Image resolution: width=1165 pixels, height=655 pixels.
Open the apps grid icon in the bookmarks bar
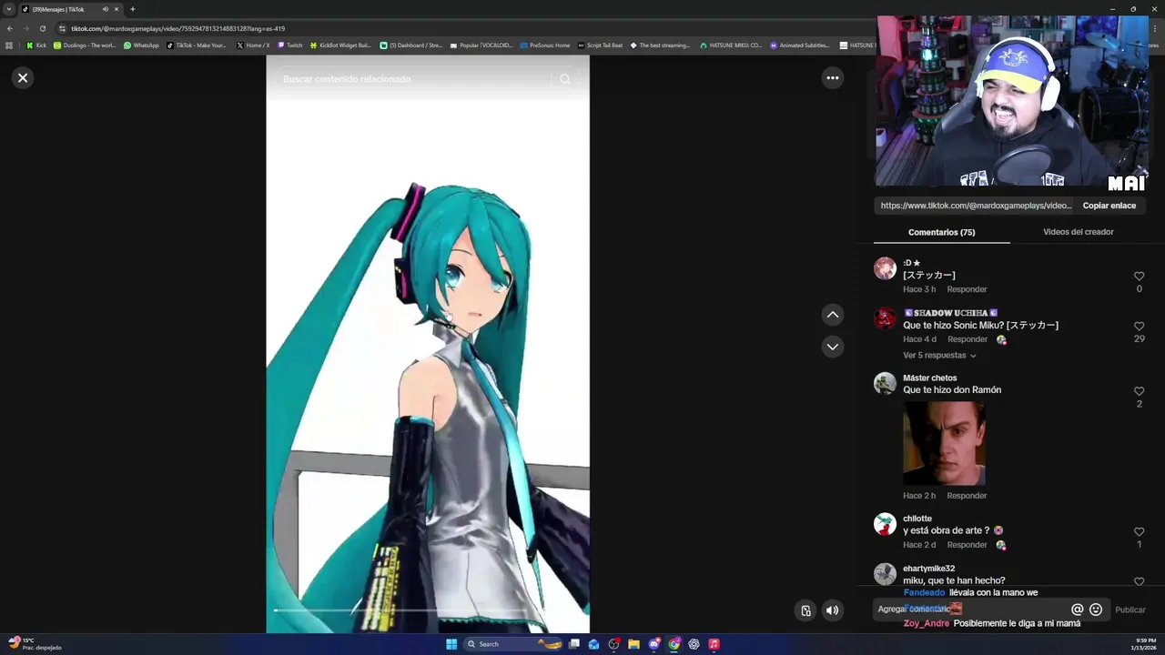9,45
